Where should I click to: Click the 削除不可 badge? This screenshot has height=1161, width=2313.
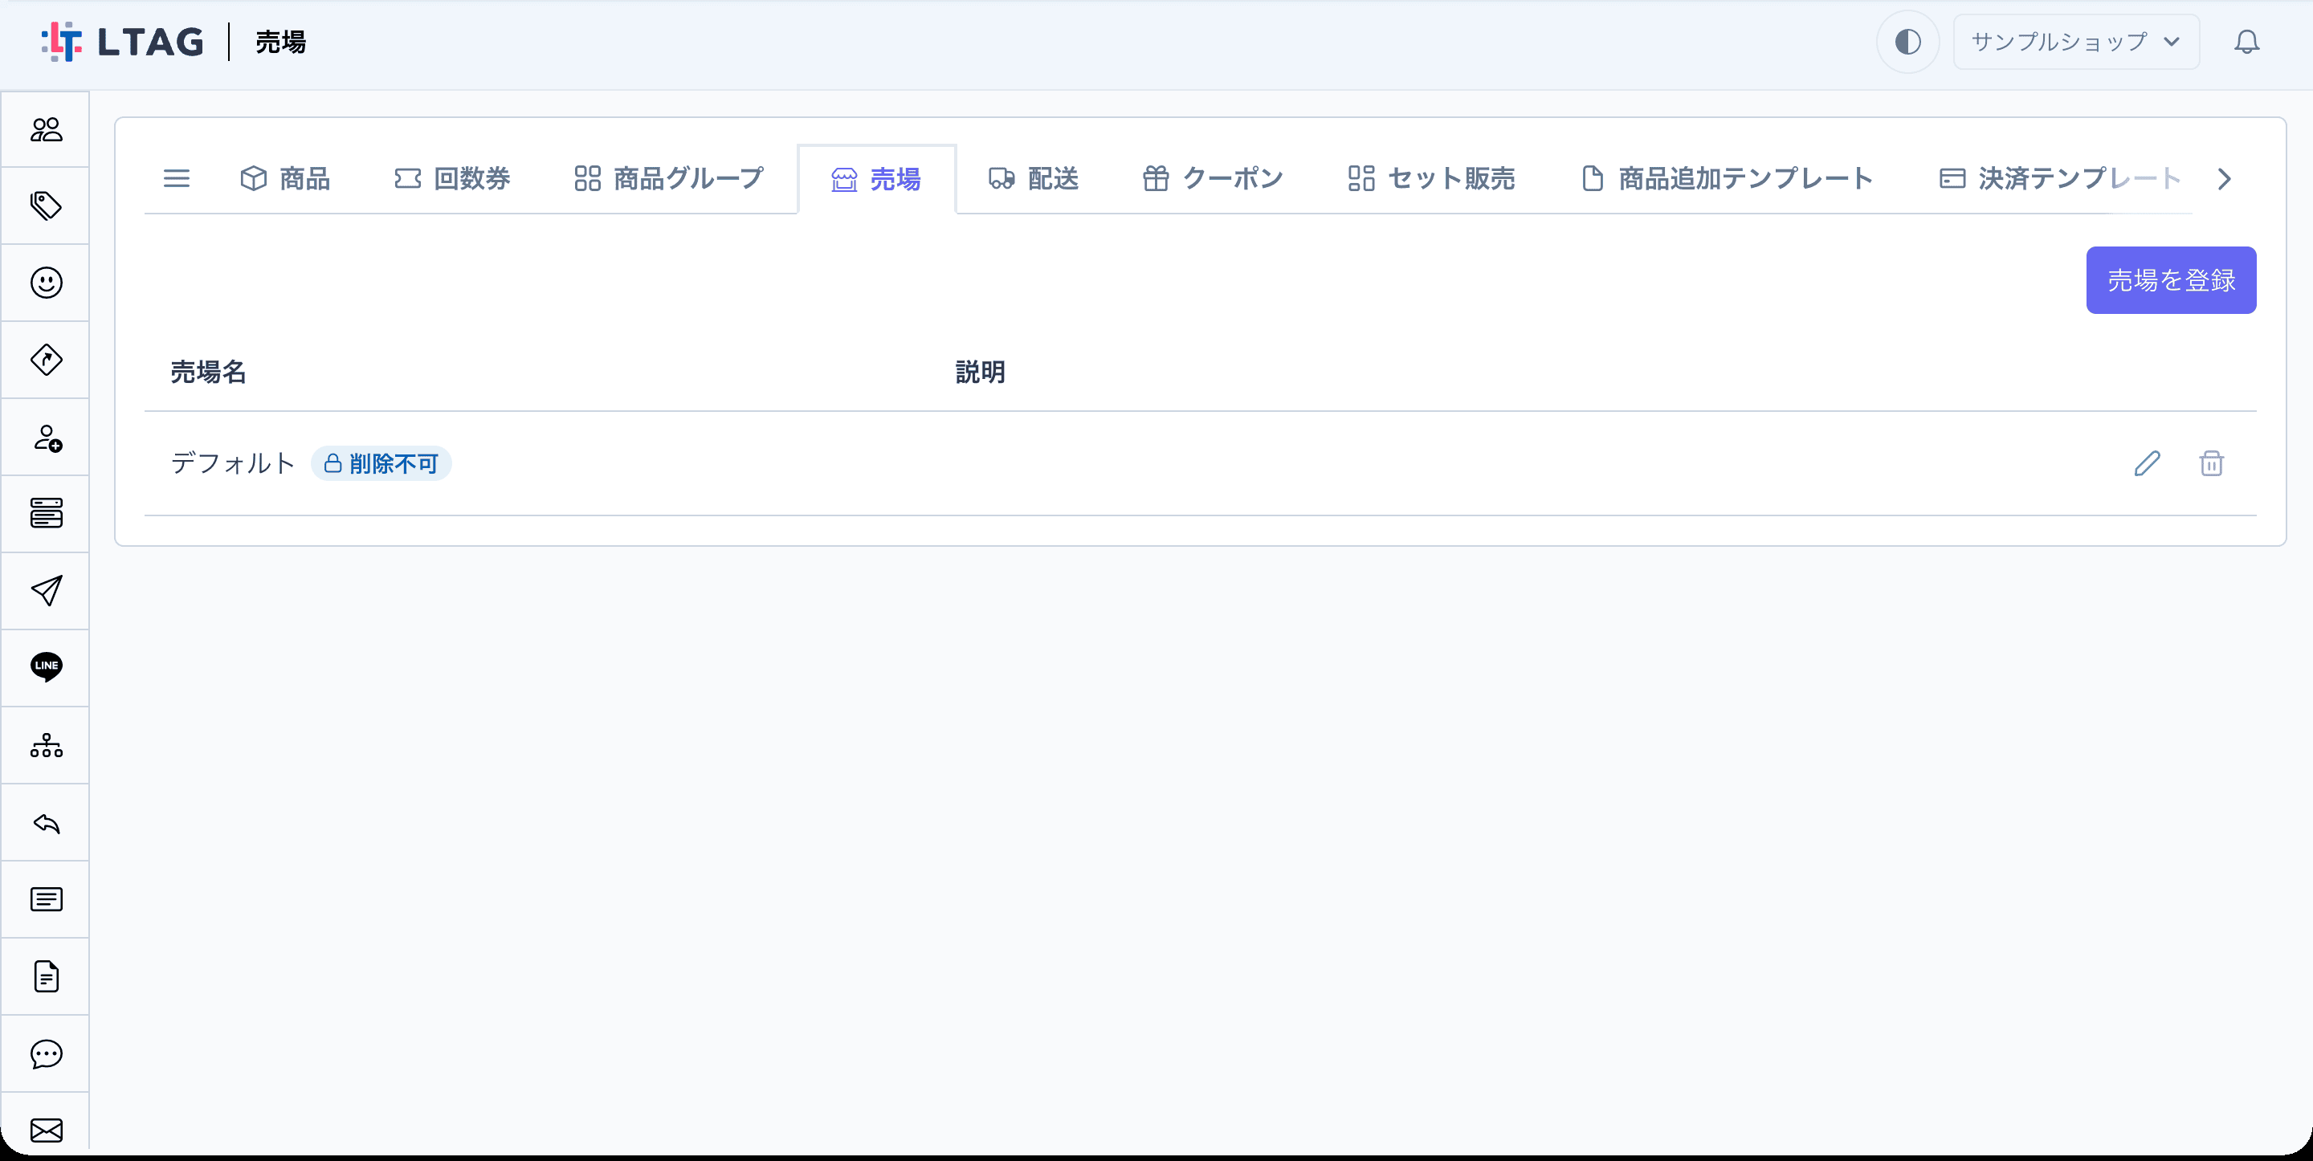tap(381, 463)
